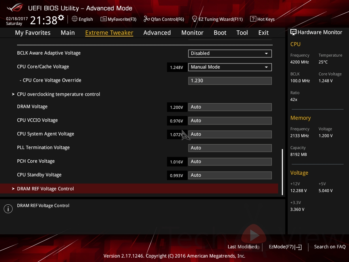Switch to the Boot tab
This screenshot has height=262, width=349.
pos(220,33)
